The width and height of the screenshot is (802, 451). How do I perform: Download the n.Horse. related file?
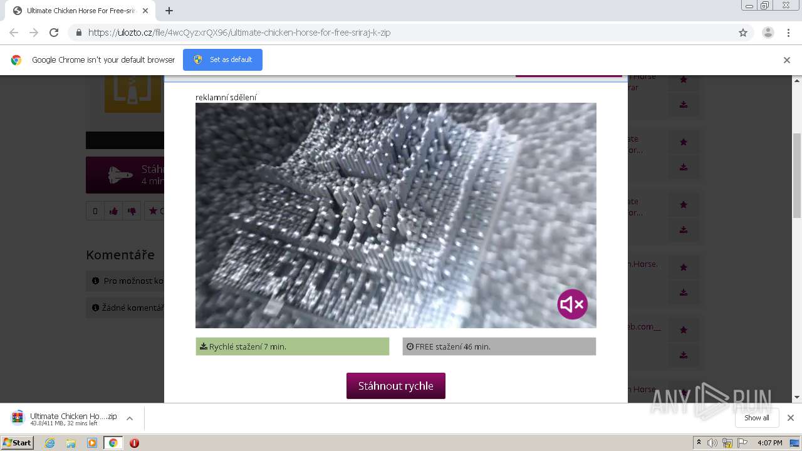(x=684, y=293)
